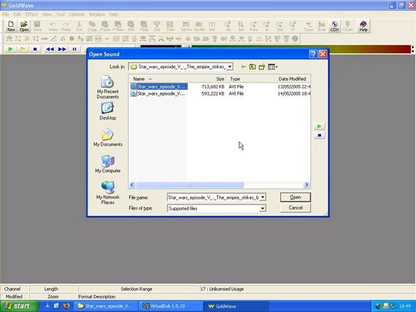The image size is (416, 312).
Task: Expand the Files of type dropdown
Action: click(263, 208)
